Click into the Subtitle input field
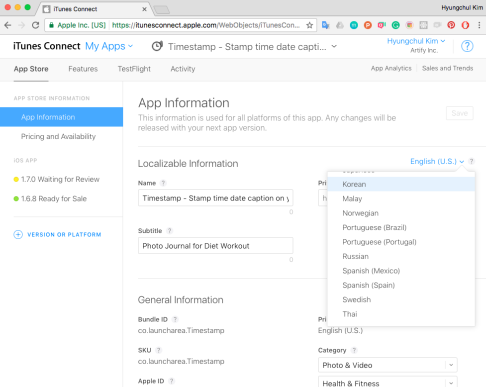The image size is (486, 387). pos(215,246)
